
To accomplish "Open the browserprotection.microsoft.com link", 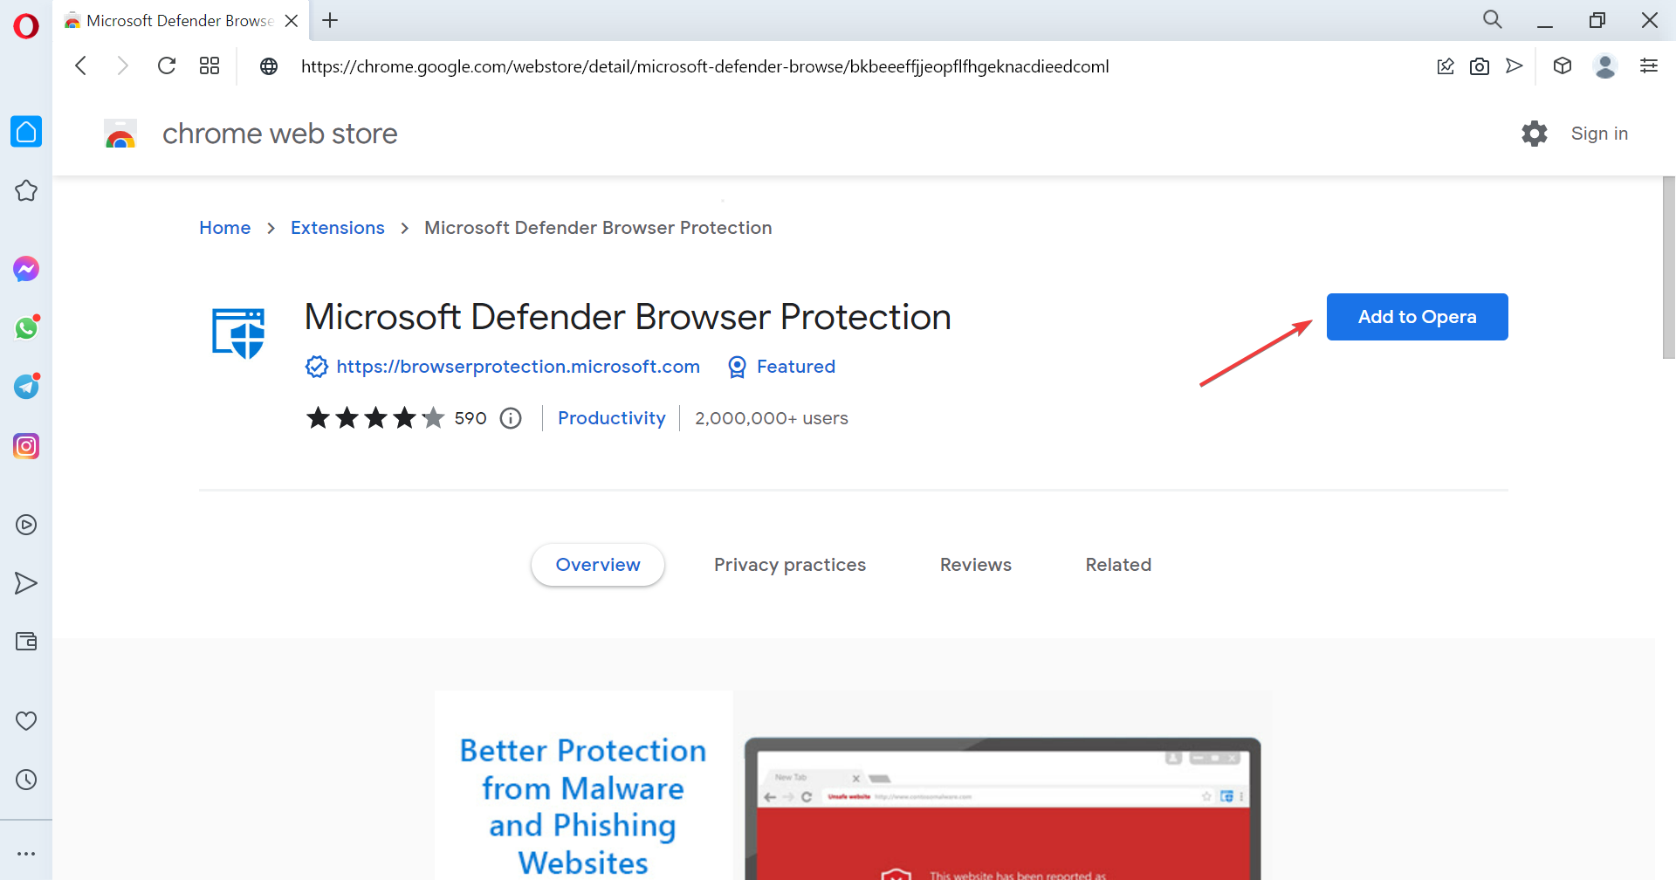I will pos(518,367).
